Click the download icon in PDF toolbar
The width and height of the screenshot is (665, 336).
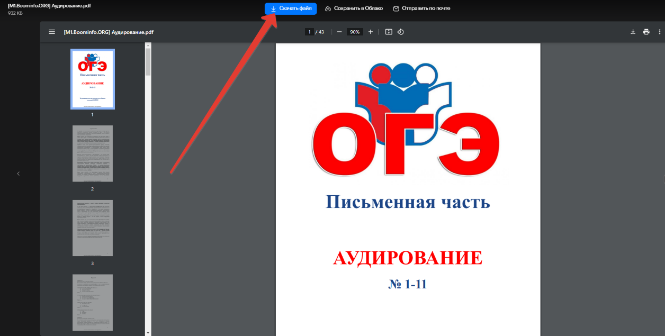point(633,32)
